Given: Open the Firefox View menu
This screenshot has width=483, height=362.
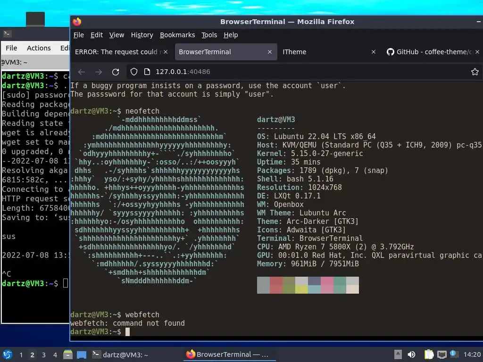Looking at the screenshot, I should coord(117,35).
